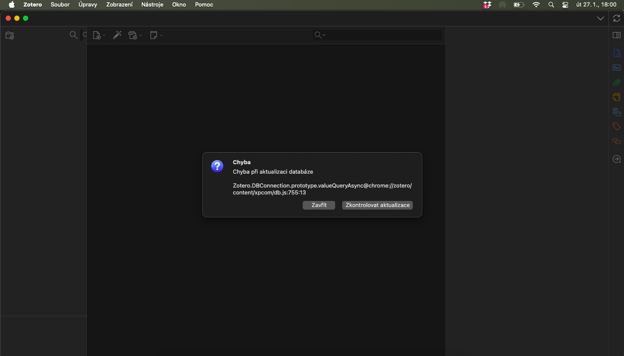
Task: Click the items search magnifier dropdown
Action: pos(320,35)
